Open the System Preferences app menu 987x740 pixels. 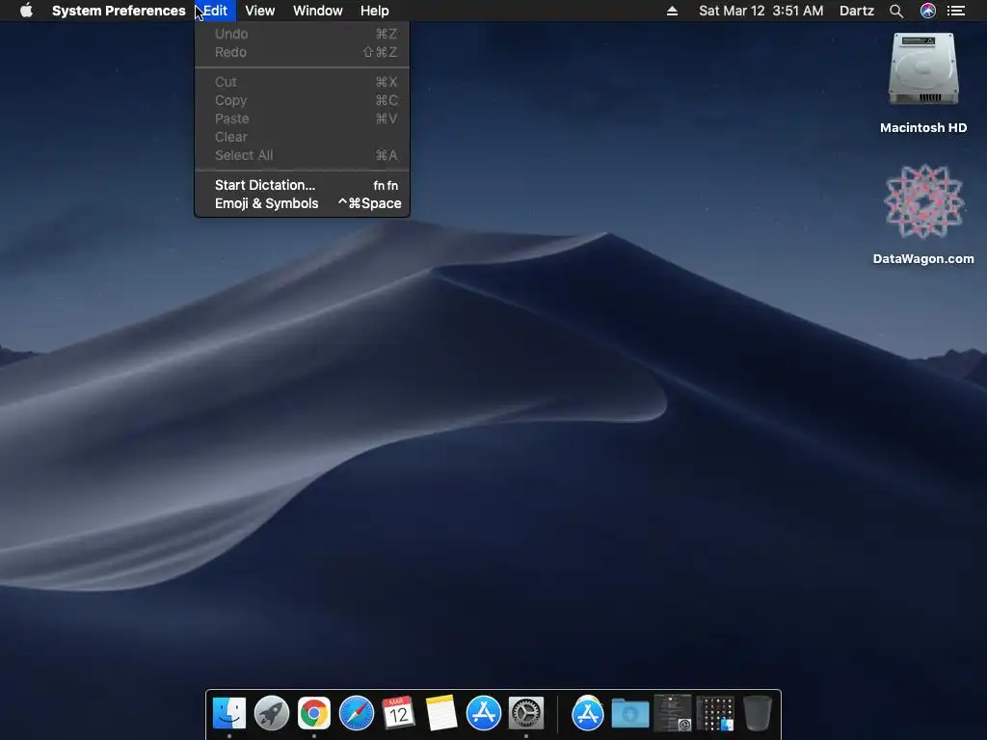119,11
